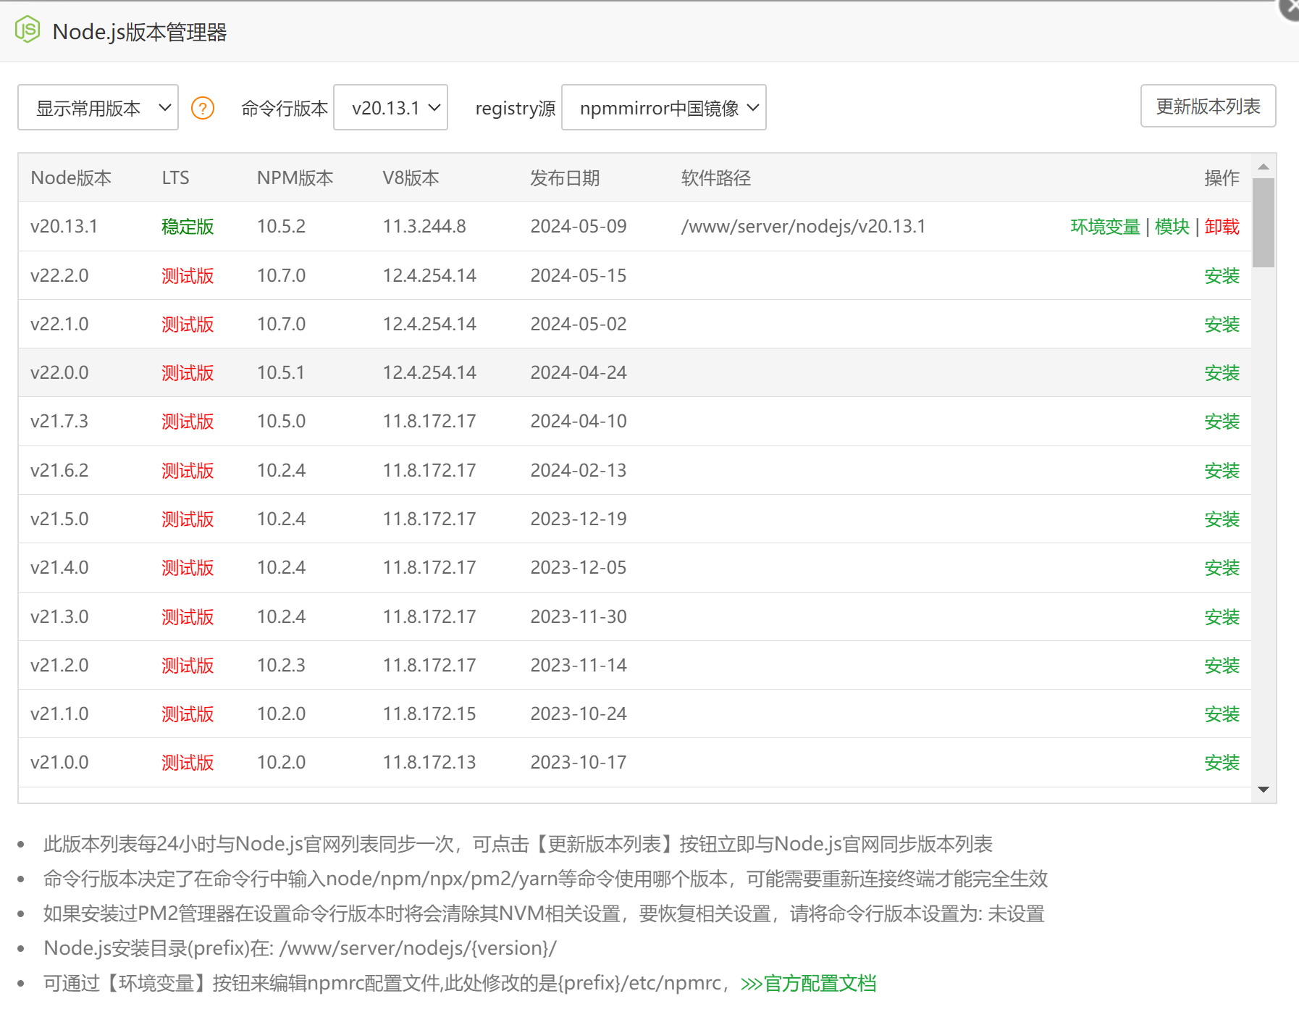1299x1025 pixels.
Task: Install Node v21.6.2
Action: (1222, 471)
